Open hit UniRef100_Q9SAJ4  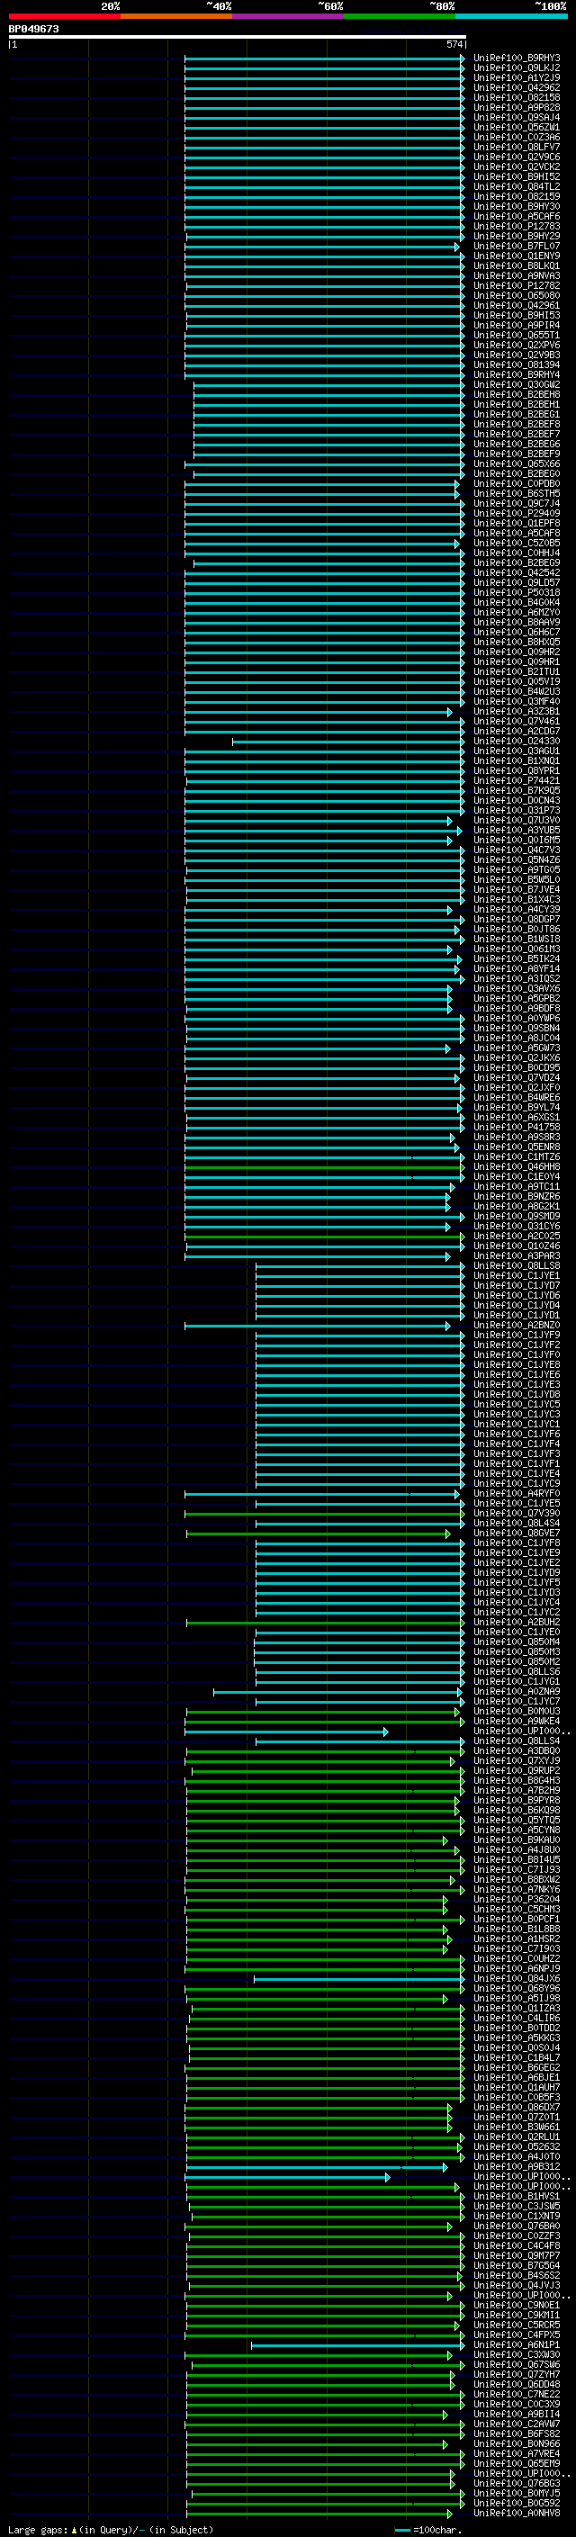pos(516,117)
